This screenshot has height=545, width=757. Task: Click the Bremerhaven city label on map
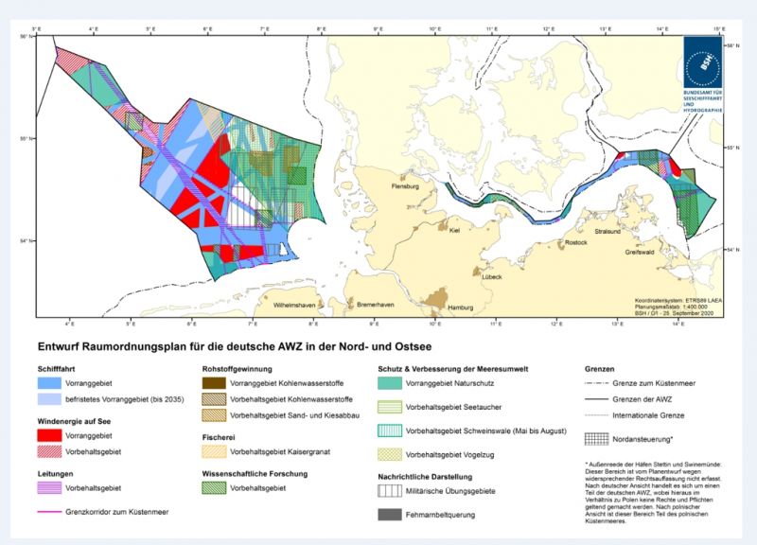click(375, 305)
